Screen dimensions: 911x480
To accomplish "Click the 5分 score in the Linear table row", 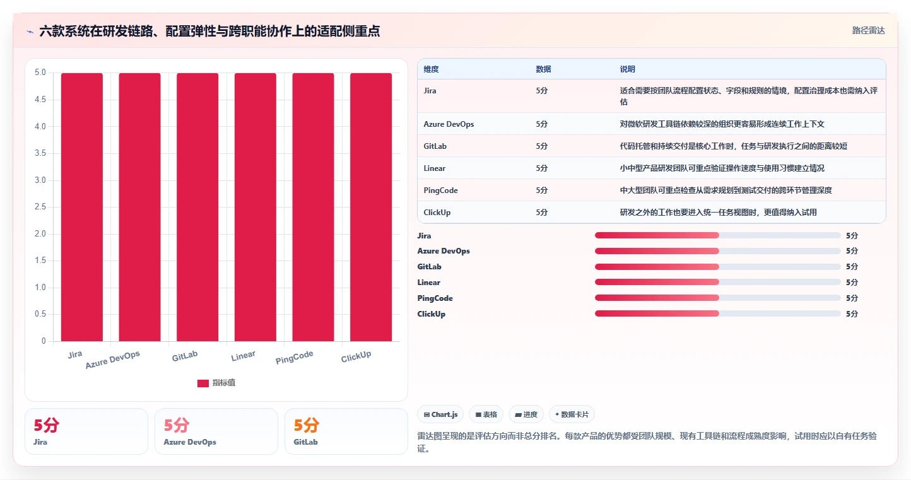I will tap(542, 168).
